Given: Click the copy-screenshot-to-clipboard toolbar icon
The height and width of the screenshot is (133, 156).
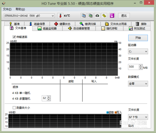Looking at the screenshot, I should click(90, 16).
